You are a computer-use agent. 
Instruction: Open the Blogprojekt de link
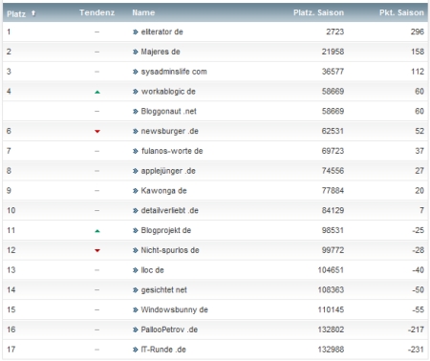tap(166, 230)
